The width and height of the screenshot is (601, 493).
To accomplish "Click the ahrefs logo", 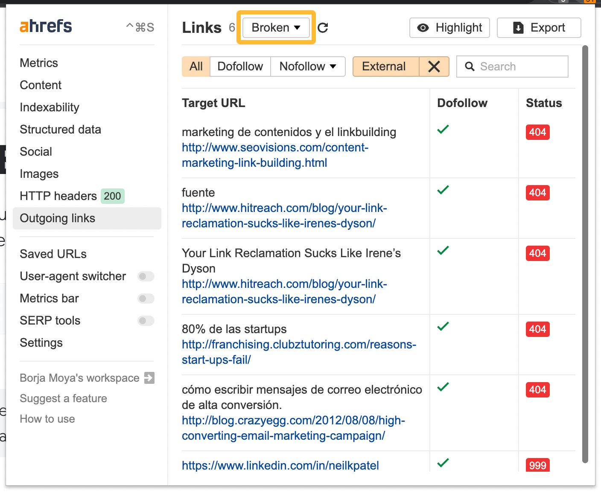I will [45, 26].
